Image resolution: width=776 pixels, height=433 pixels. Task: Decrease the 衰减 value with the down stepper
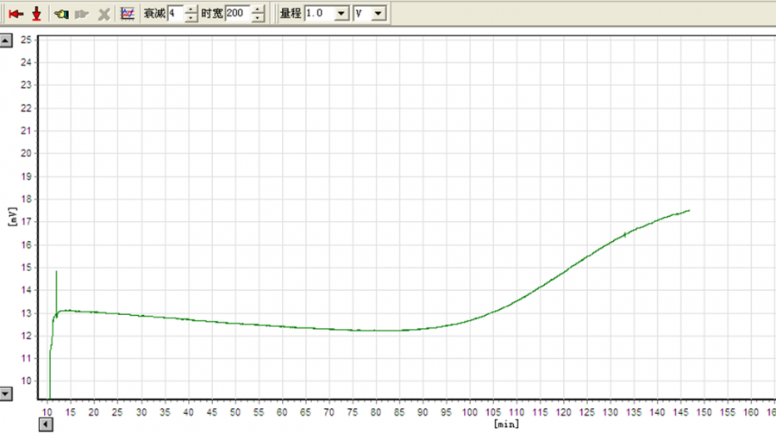pos(191,17)
